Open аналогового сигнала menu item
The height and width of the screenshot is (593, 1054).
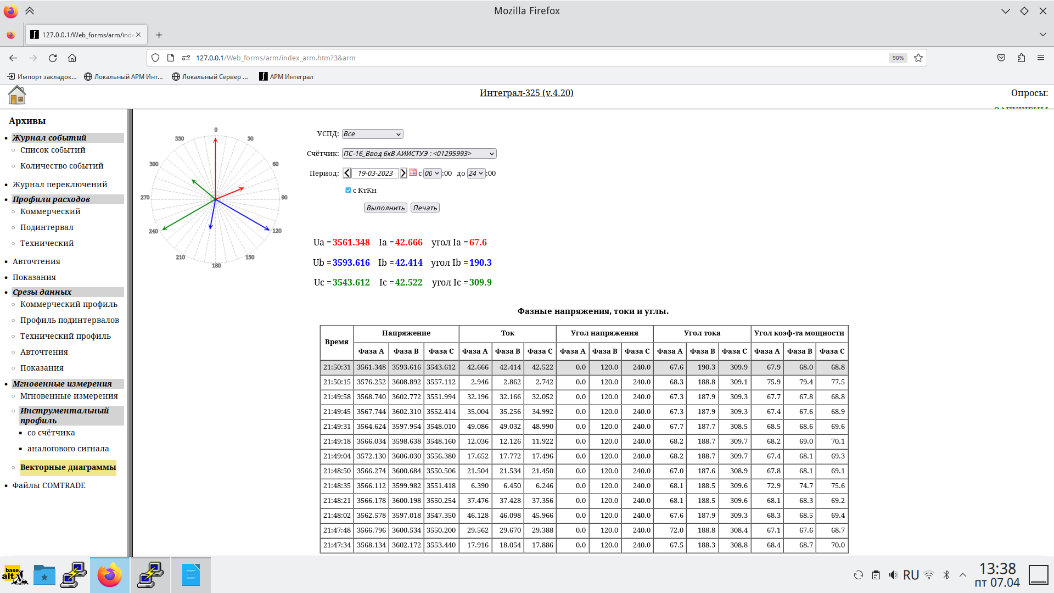(x=68, y=449)
